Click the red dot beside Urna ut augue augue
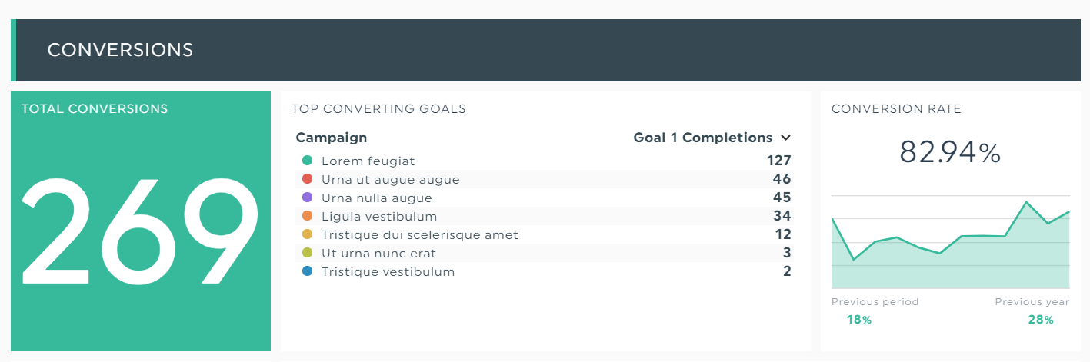 coord(308,179)
